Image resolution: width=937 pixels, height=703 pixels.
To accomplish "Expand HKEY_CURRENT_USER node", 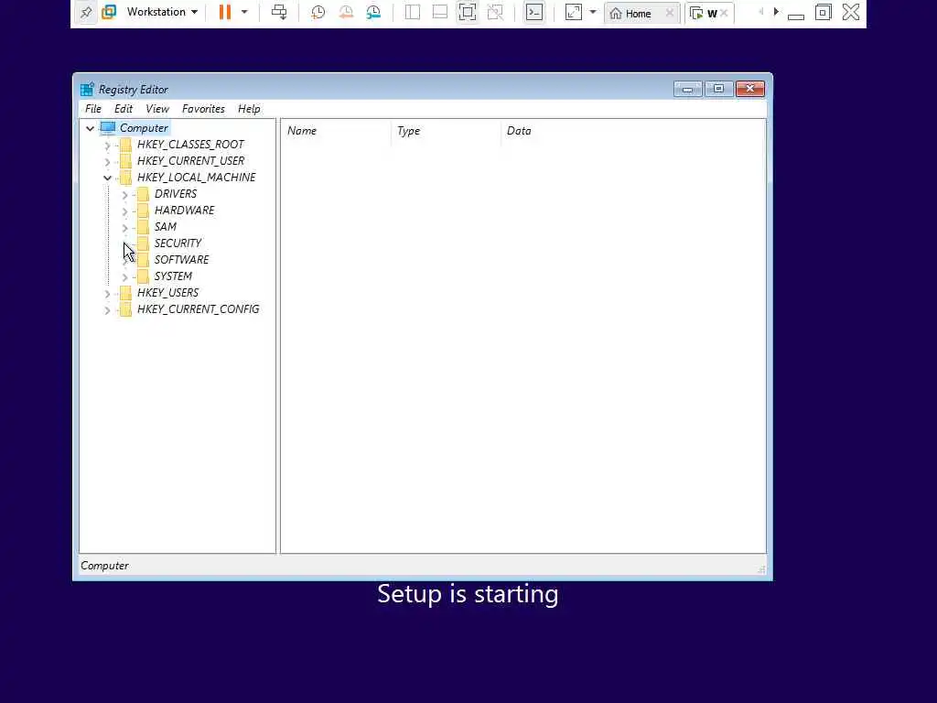I will point(107,161).
